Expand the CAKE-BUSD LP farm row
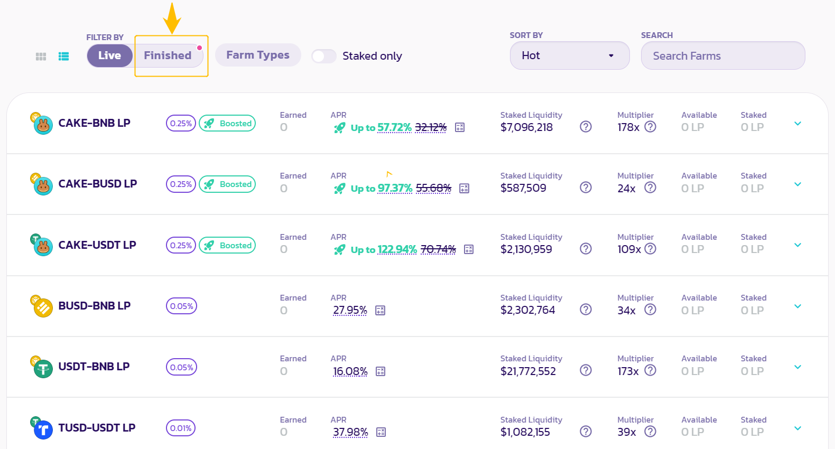The height and width of the screenshot is (449, 835). click(798, 184)
